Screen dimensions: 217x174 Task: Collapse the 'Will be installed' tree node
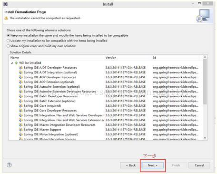pos(12,63)
